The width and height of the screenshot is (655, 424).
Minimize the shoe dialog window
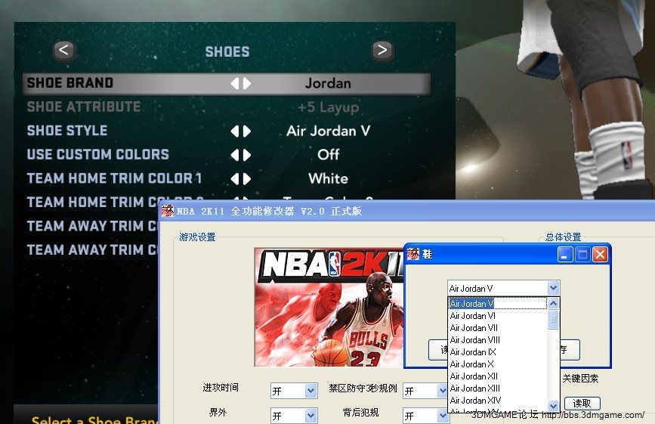566,255
